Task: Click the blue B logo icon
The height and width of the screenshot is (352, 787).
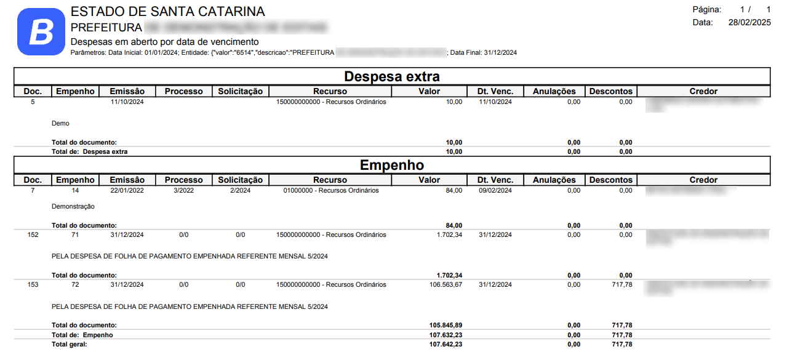Action: coord(41,32)
